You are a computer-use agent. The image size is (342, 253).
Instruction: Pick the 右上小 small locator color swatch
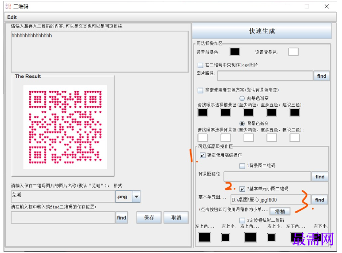[x=271, y=237]
